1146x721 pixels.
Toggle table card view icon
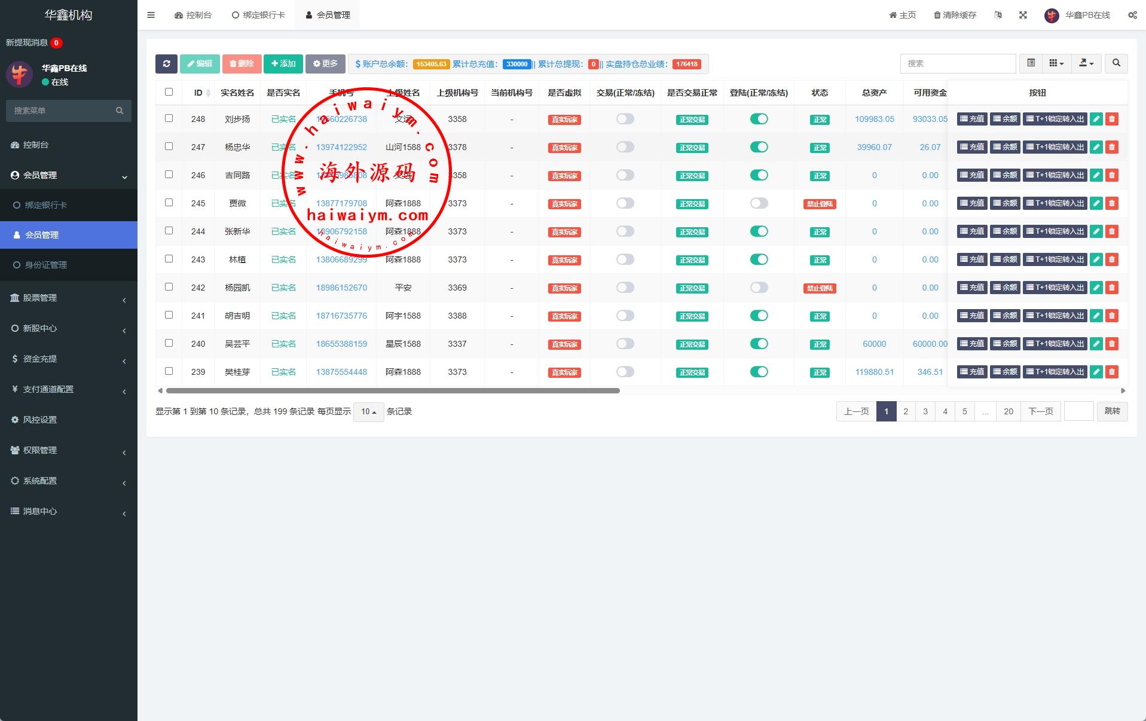tap(1031, 63)
